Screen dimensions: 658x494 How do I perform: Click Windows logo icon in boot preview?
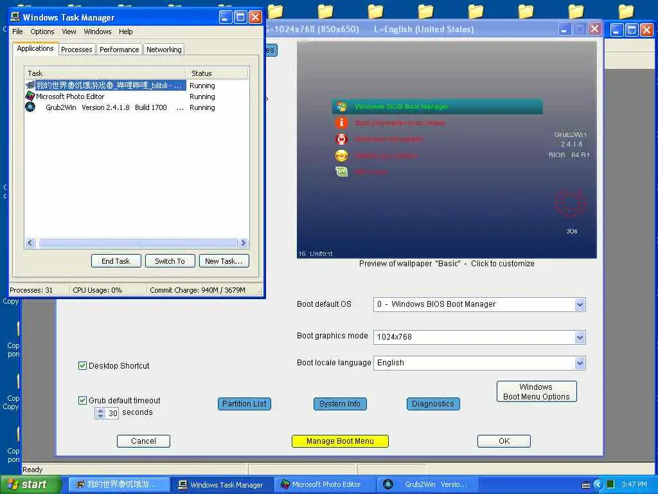tap(342, 107)
